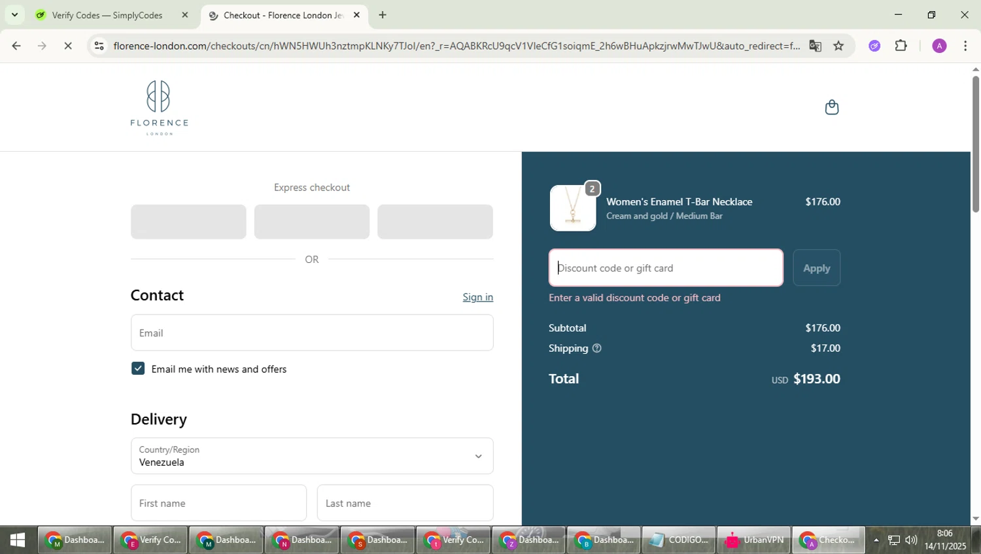Open the Chrome profile avatar

(939, 46)
